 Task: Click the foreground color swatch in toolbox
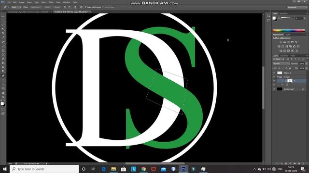pos(2,104)
